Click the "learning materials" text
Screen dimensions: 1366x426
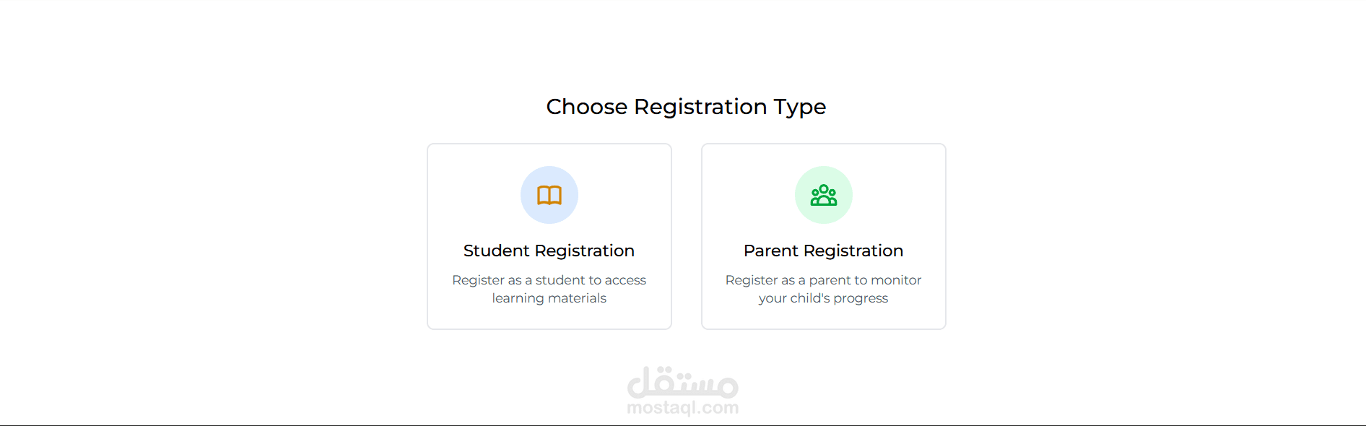click(549, 298)
